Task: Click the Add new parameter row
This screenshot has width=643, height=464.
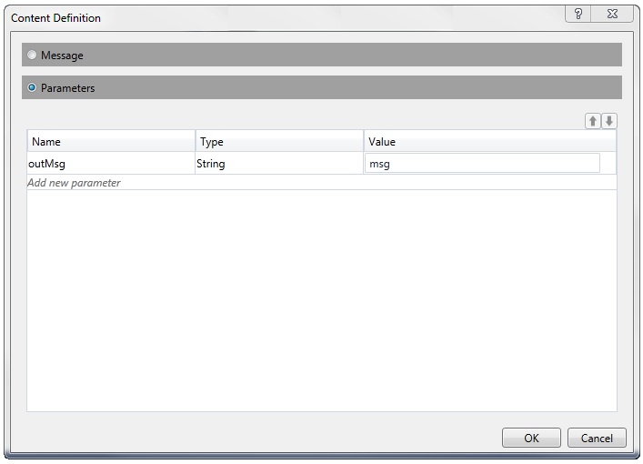Action: 322,183
